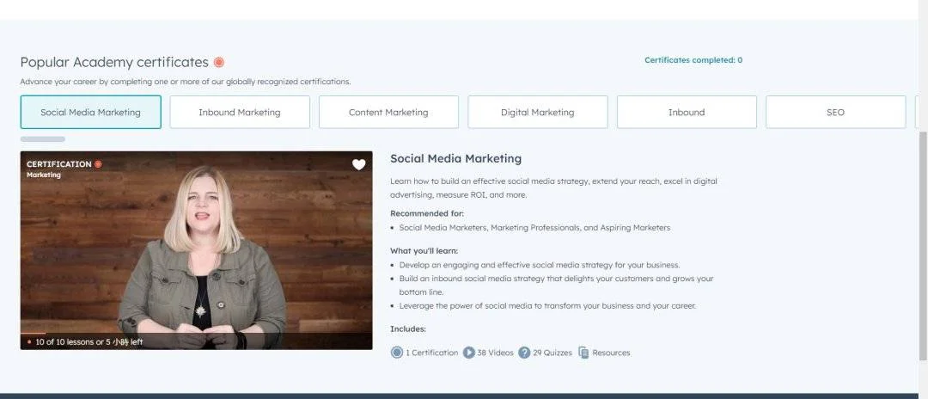The height and width of the screenshot is (399, 928).
Task: Click Certificates completed: 0 link
Action: click(693, 60)
